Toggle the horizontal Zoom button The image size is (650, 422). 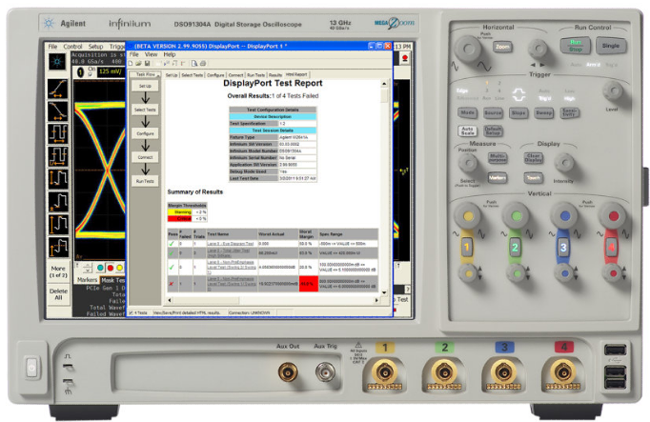coord(502,47)
